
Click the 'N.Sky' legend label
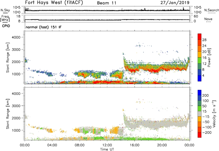click(x=5, y=10)
